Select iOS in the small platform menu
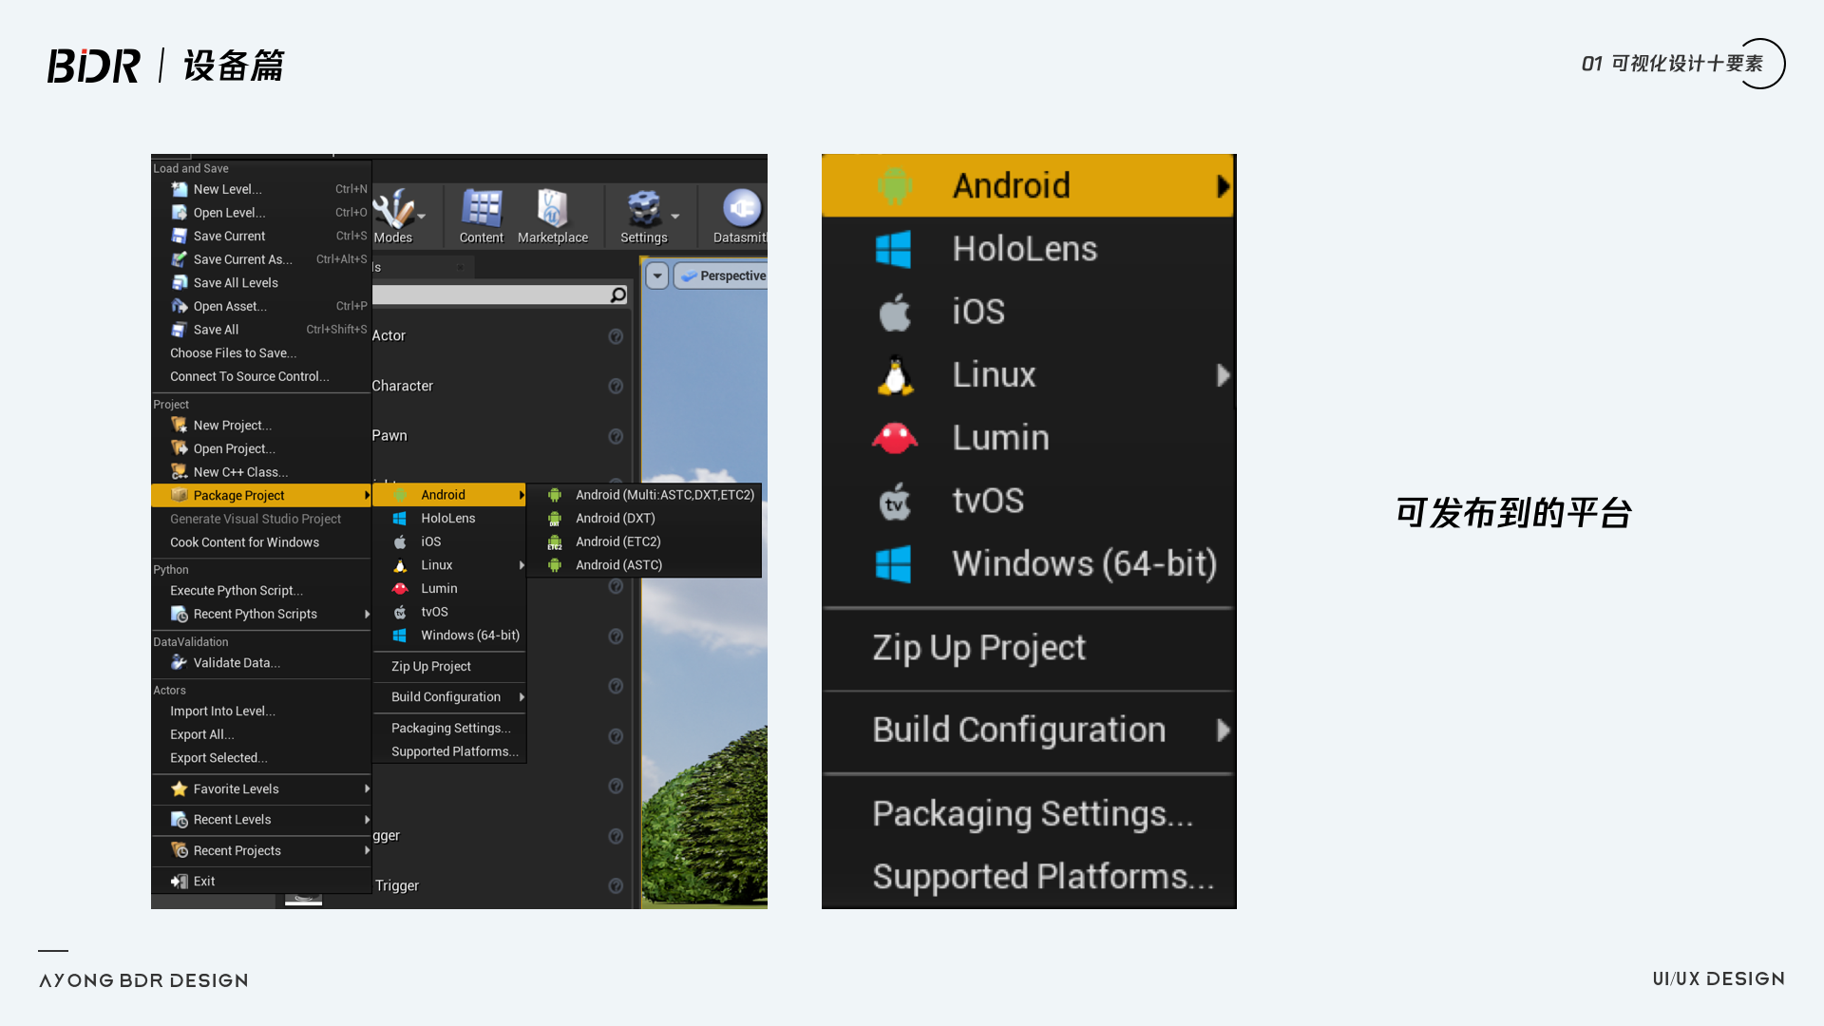The height and width of the screenshot is (1026, 1824). pos(449,541)
